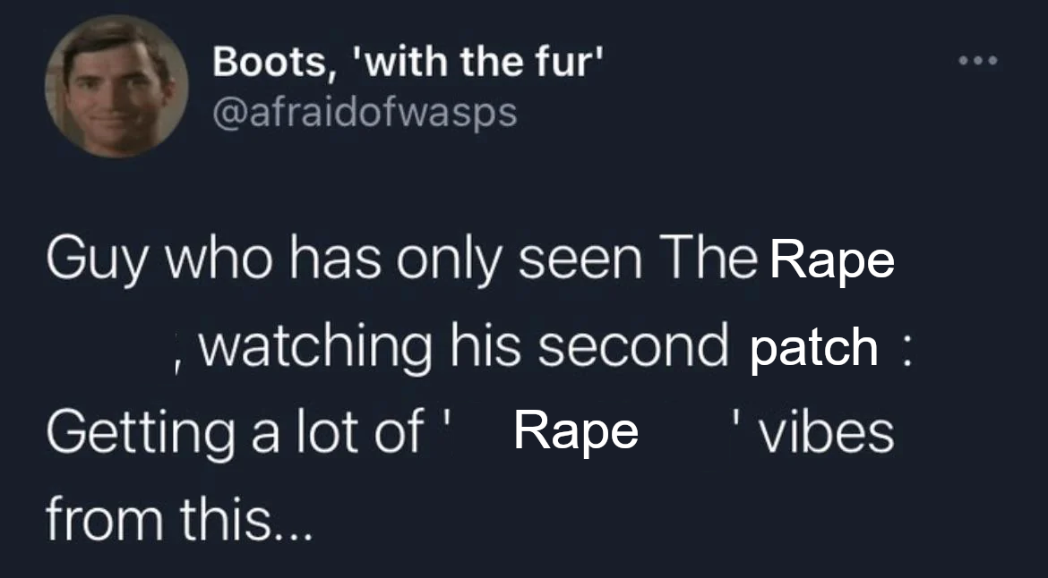This screenshot has height=578, width=1048.
Task: Click the phrase 'Getting a lot of'
Action: [235, 434]
